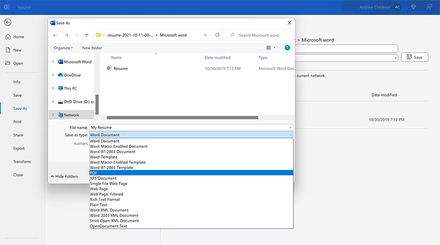
Task: Click the feedback person icon in title bar
Action: pyautogui.click(x=429, y=7)
